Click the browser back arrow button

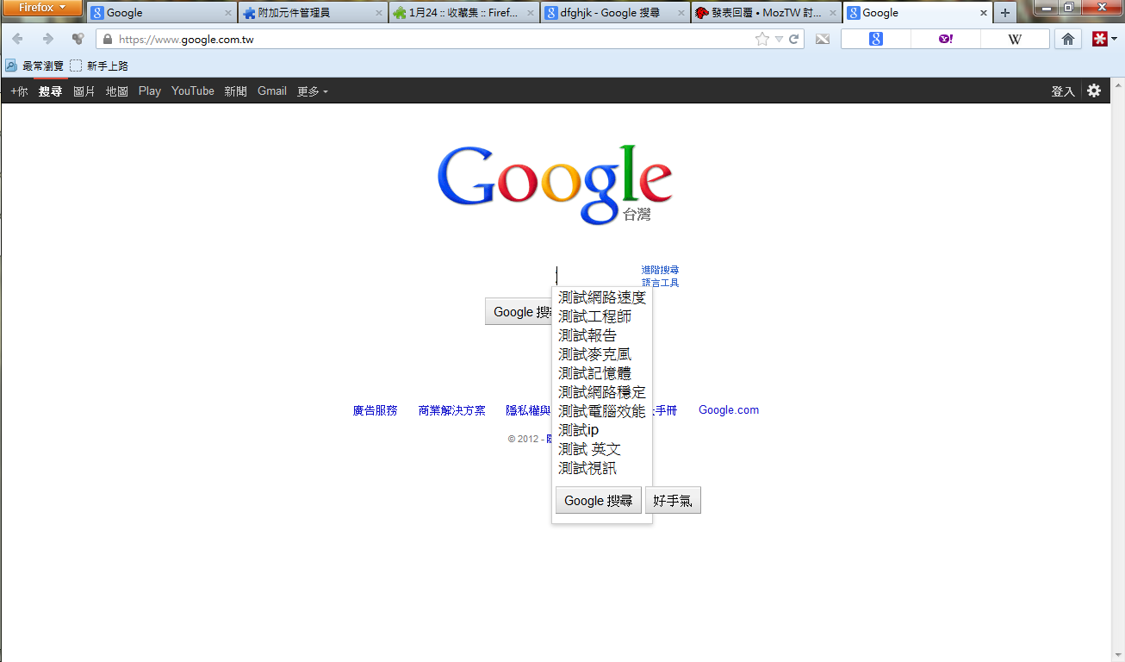click(x=18, y=39)
